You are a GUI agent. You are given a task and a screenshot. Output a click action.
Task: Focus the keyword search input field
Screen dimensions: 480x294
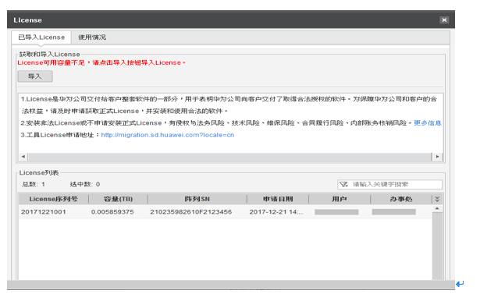389,185
